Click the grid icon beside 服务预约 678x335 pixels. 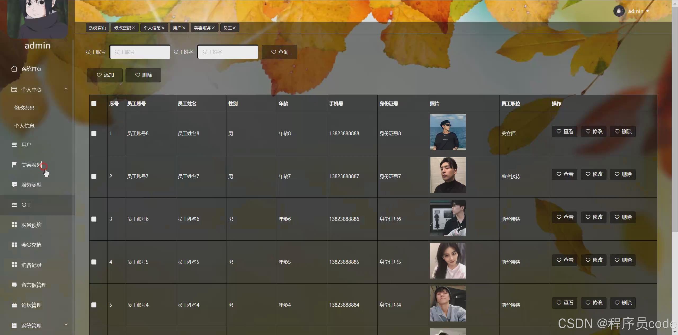coord(14,225)
